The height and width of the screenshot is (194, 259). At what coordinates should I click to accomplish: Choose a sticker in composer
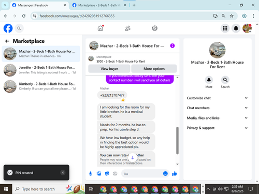pyautogui.click(x=107, y=174)
